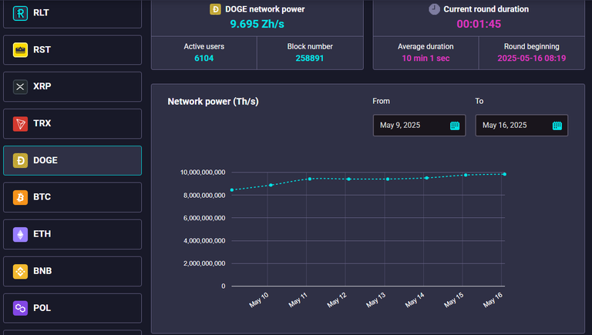Image resolution: width=592 pixels, height=335 pixels.
Task: Click the Active users label
Action: tap(203, 46)
